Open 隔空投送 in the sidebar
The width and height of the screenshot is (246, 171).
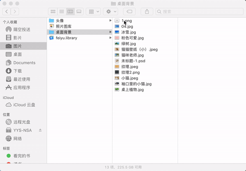coord(23,29)
